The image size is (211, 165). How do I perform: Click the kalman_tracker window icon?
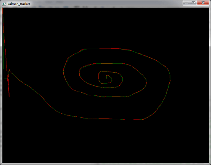coord(4,4)
